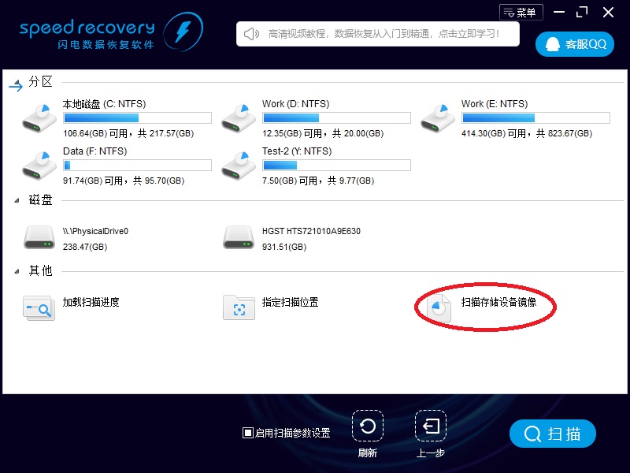Contact support via 客服QQ
The image size is (630, 473).
[574, 44]
